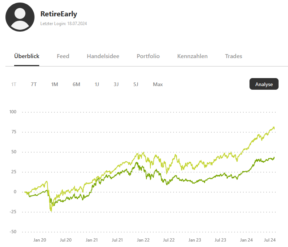Set chart range to 1M
288x247 pixels.
[54, 84]
